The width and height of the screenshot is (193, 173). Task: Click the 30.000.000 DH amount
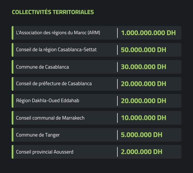(143, 67)
